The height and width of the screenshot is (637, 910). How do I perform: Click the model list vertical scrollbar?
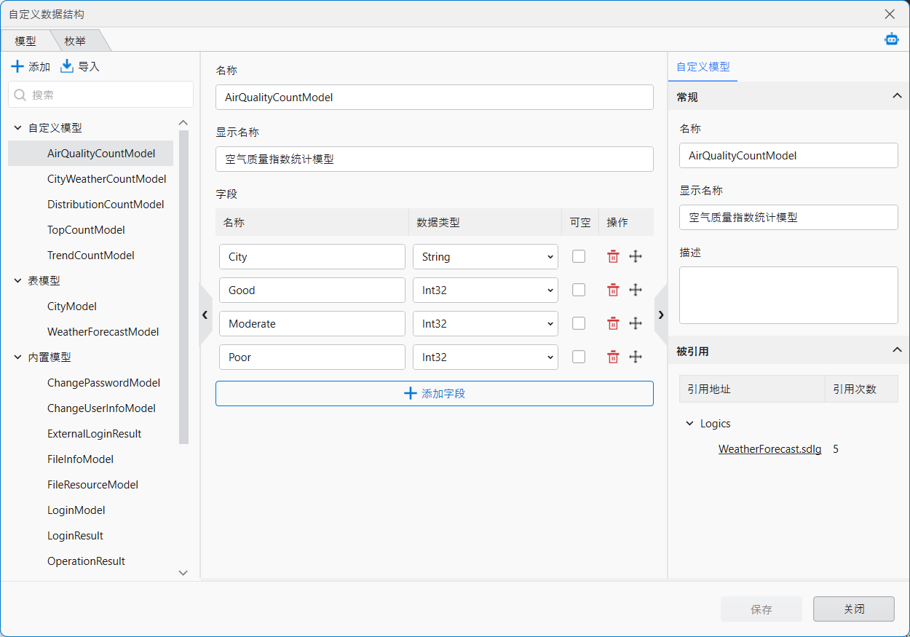tap(183, 291)
